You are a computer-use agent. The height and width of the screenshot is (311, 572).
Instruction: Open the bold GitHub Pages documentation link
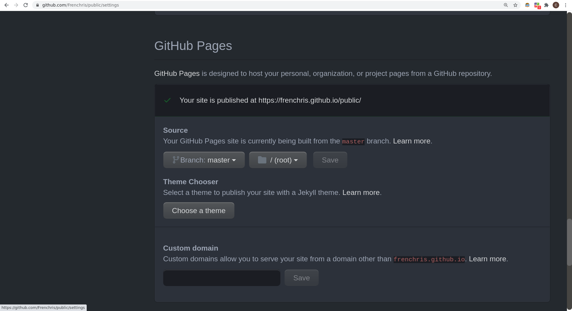[x=177, y=74]
